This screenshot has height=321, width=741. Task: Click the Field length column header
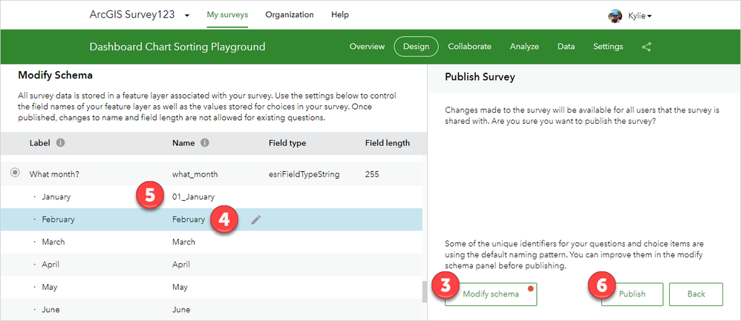(388, 143)
